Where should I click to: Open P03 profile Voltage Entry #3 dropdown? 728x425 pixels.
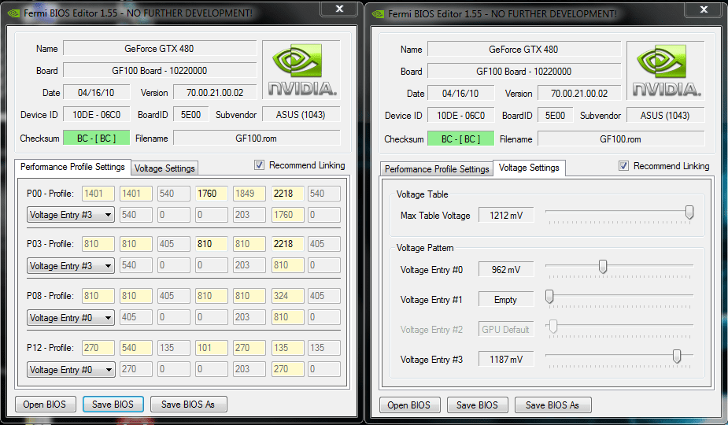(x=71, y=266)
